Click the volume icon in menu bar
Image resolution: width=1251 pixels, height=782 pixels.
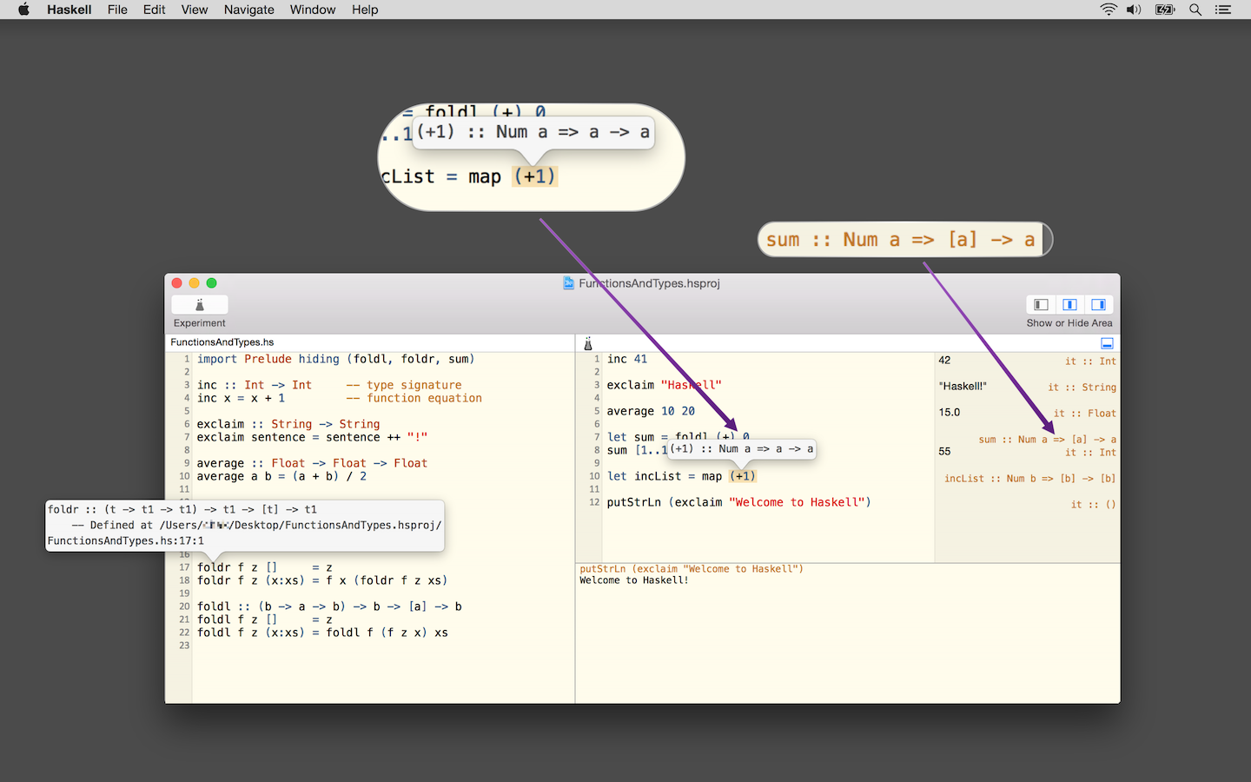tap(1134, 10)
